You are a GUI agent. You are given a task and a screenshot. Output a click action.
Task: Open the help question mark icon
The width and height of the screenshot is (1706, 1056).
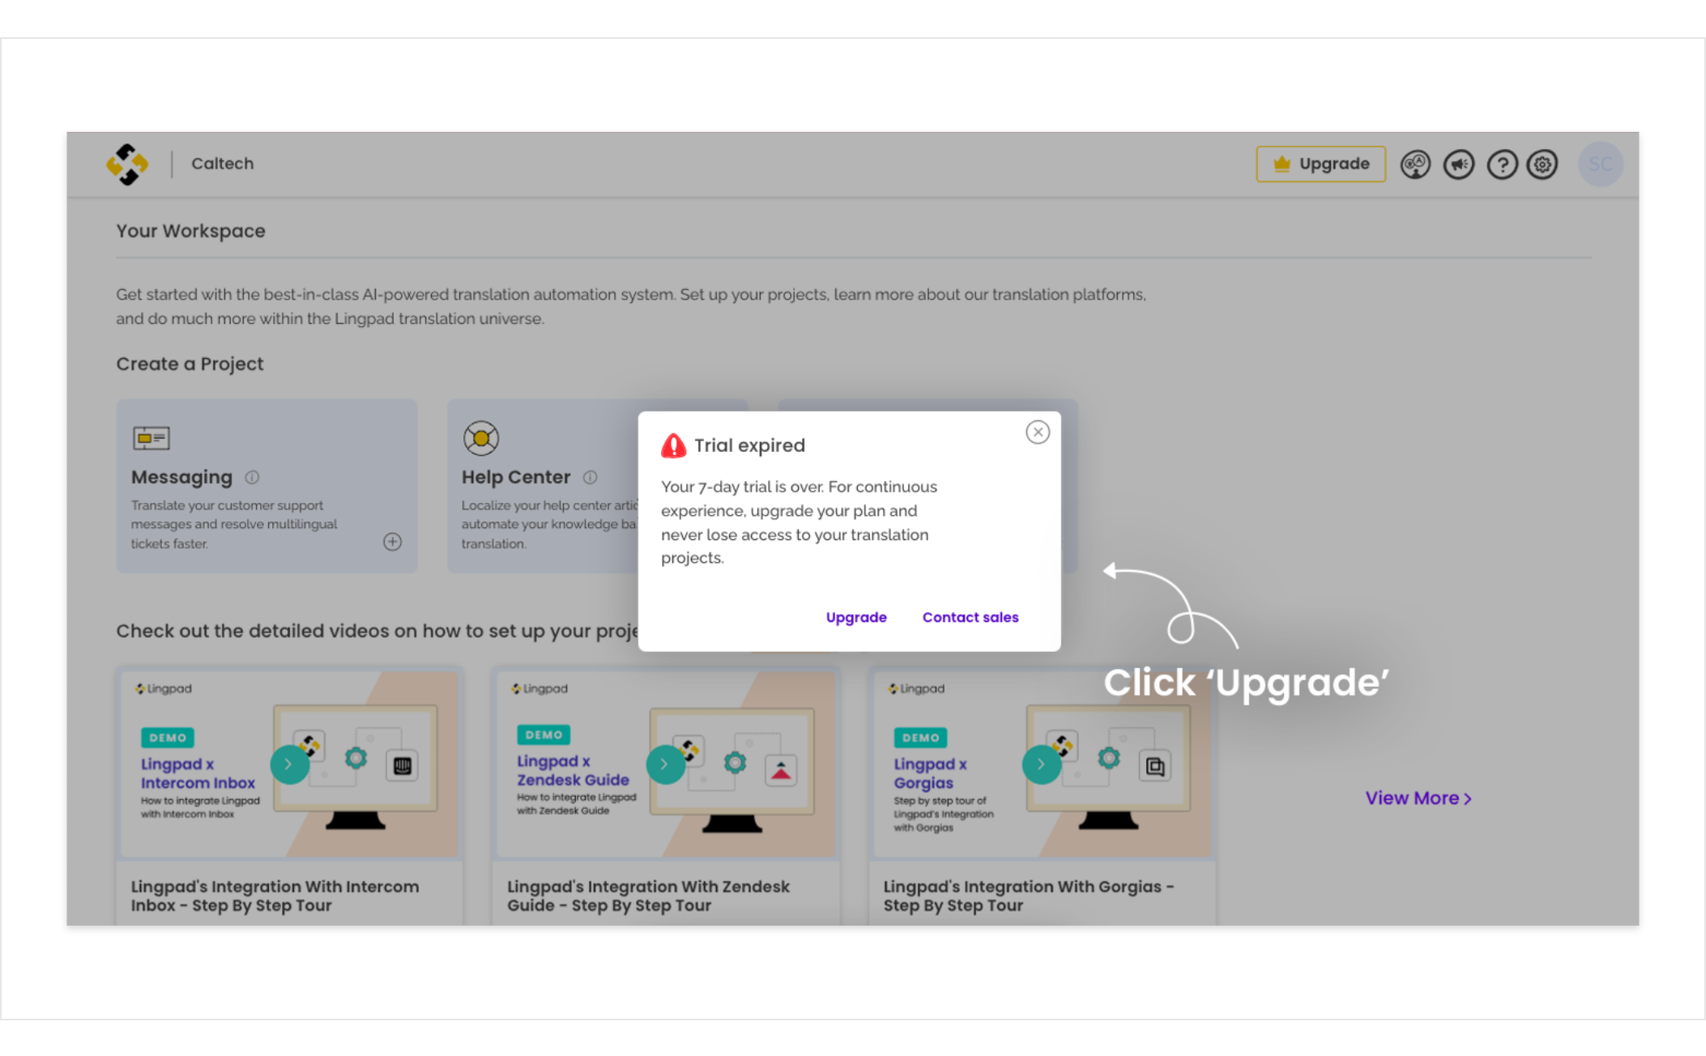(1502, 165)
